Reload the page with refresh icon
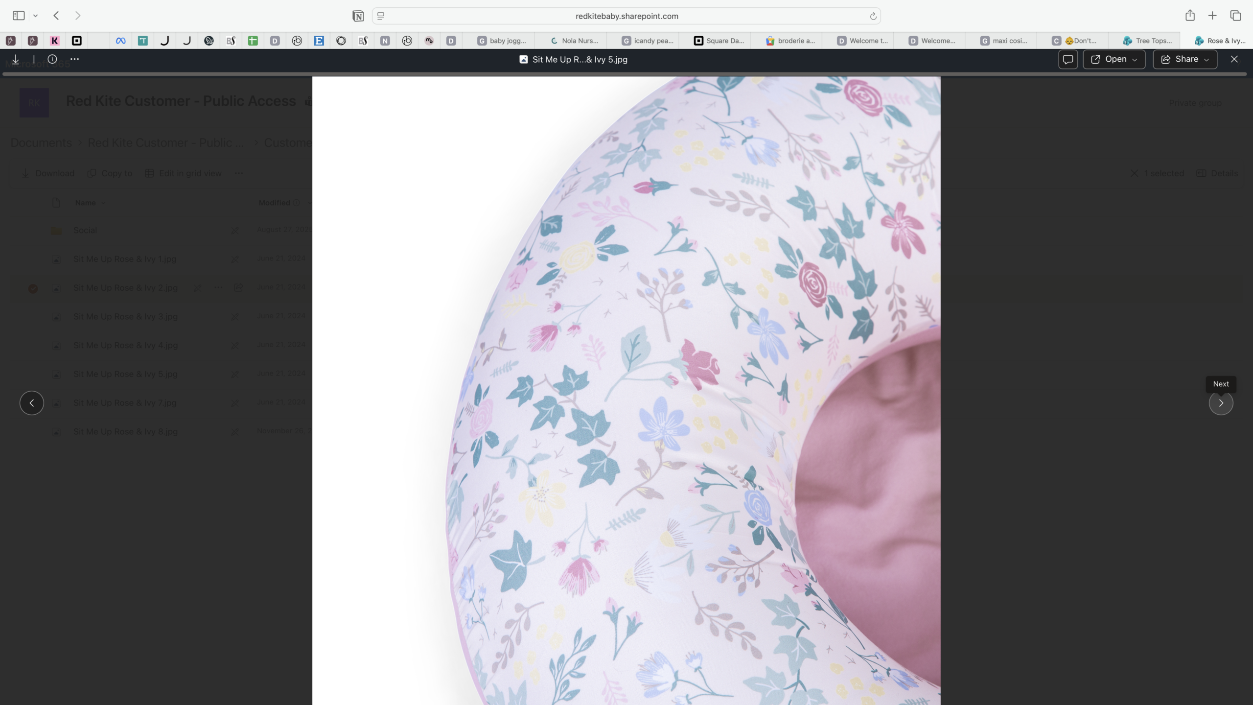This screenshot has width=1253, height=705. pos(873,16)
